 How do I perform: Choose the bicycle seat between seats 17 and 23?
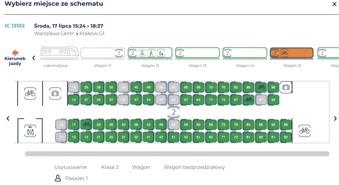coord(86,125)
